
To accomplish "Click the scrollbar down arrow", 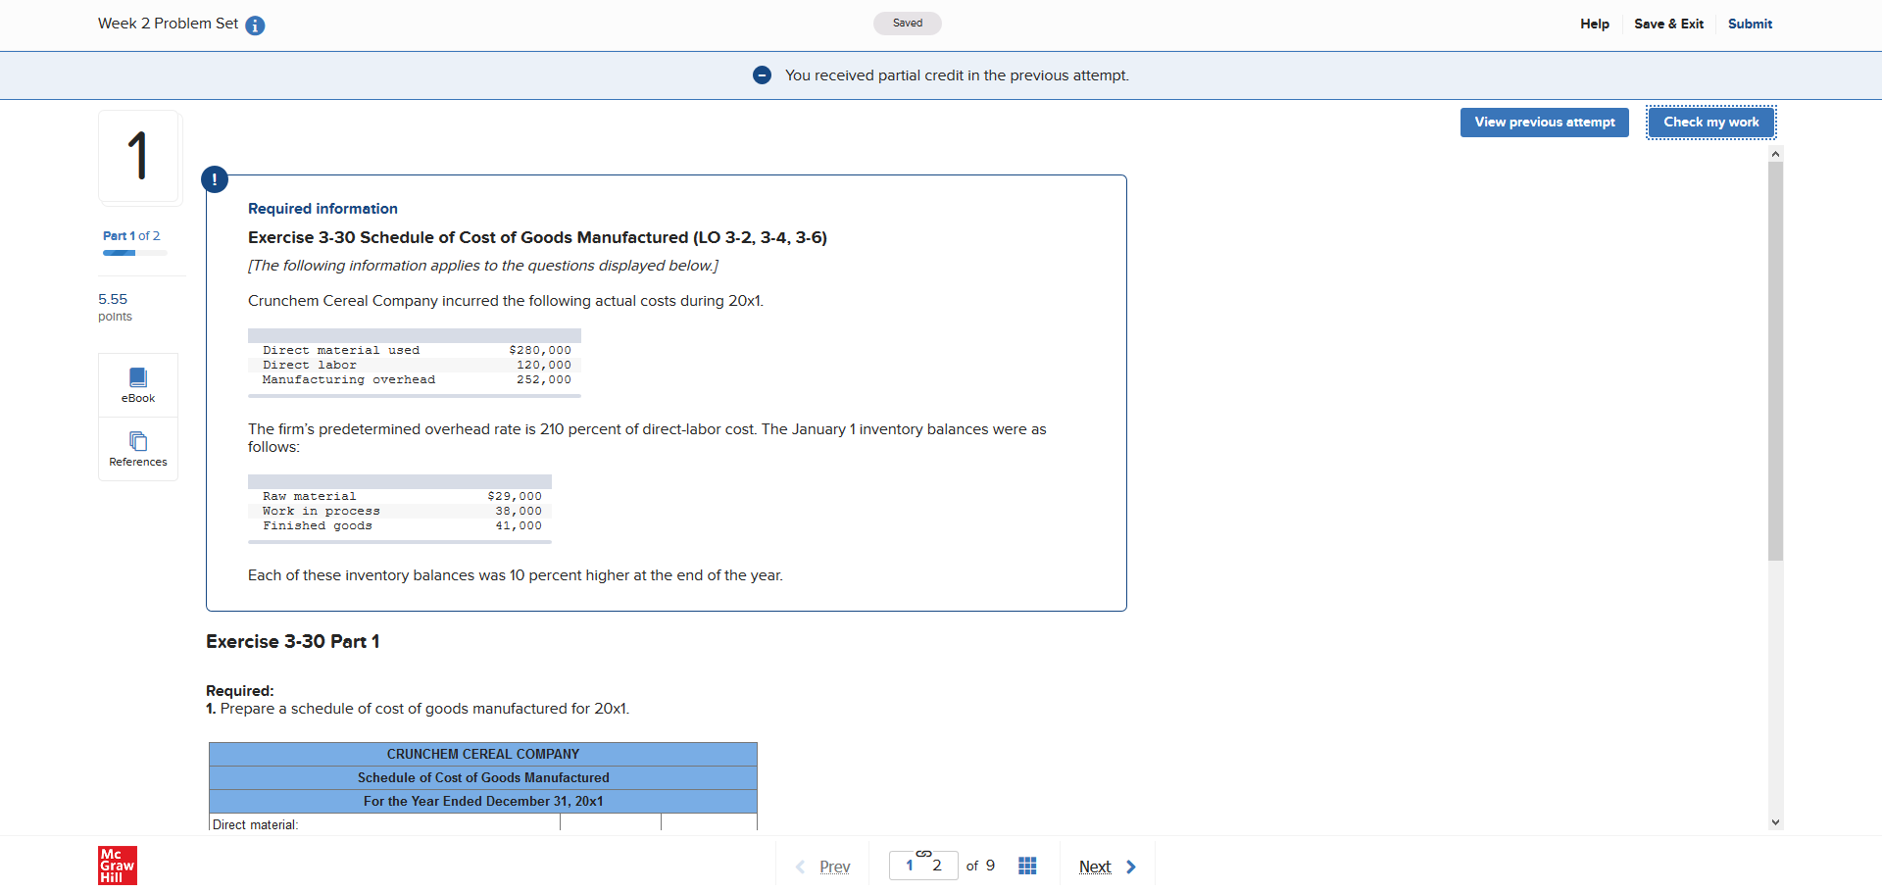I will (x=1775, y=822).
